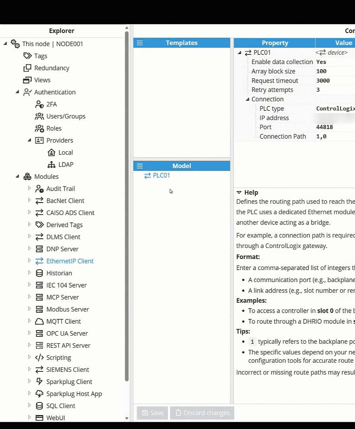
Task: Click the Save button
Action: 152,413
